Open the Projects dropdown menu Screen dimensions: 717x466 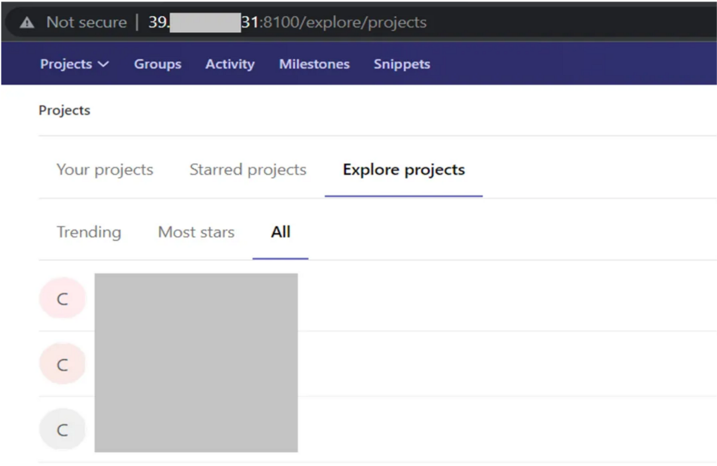75,65
